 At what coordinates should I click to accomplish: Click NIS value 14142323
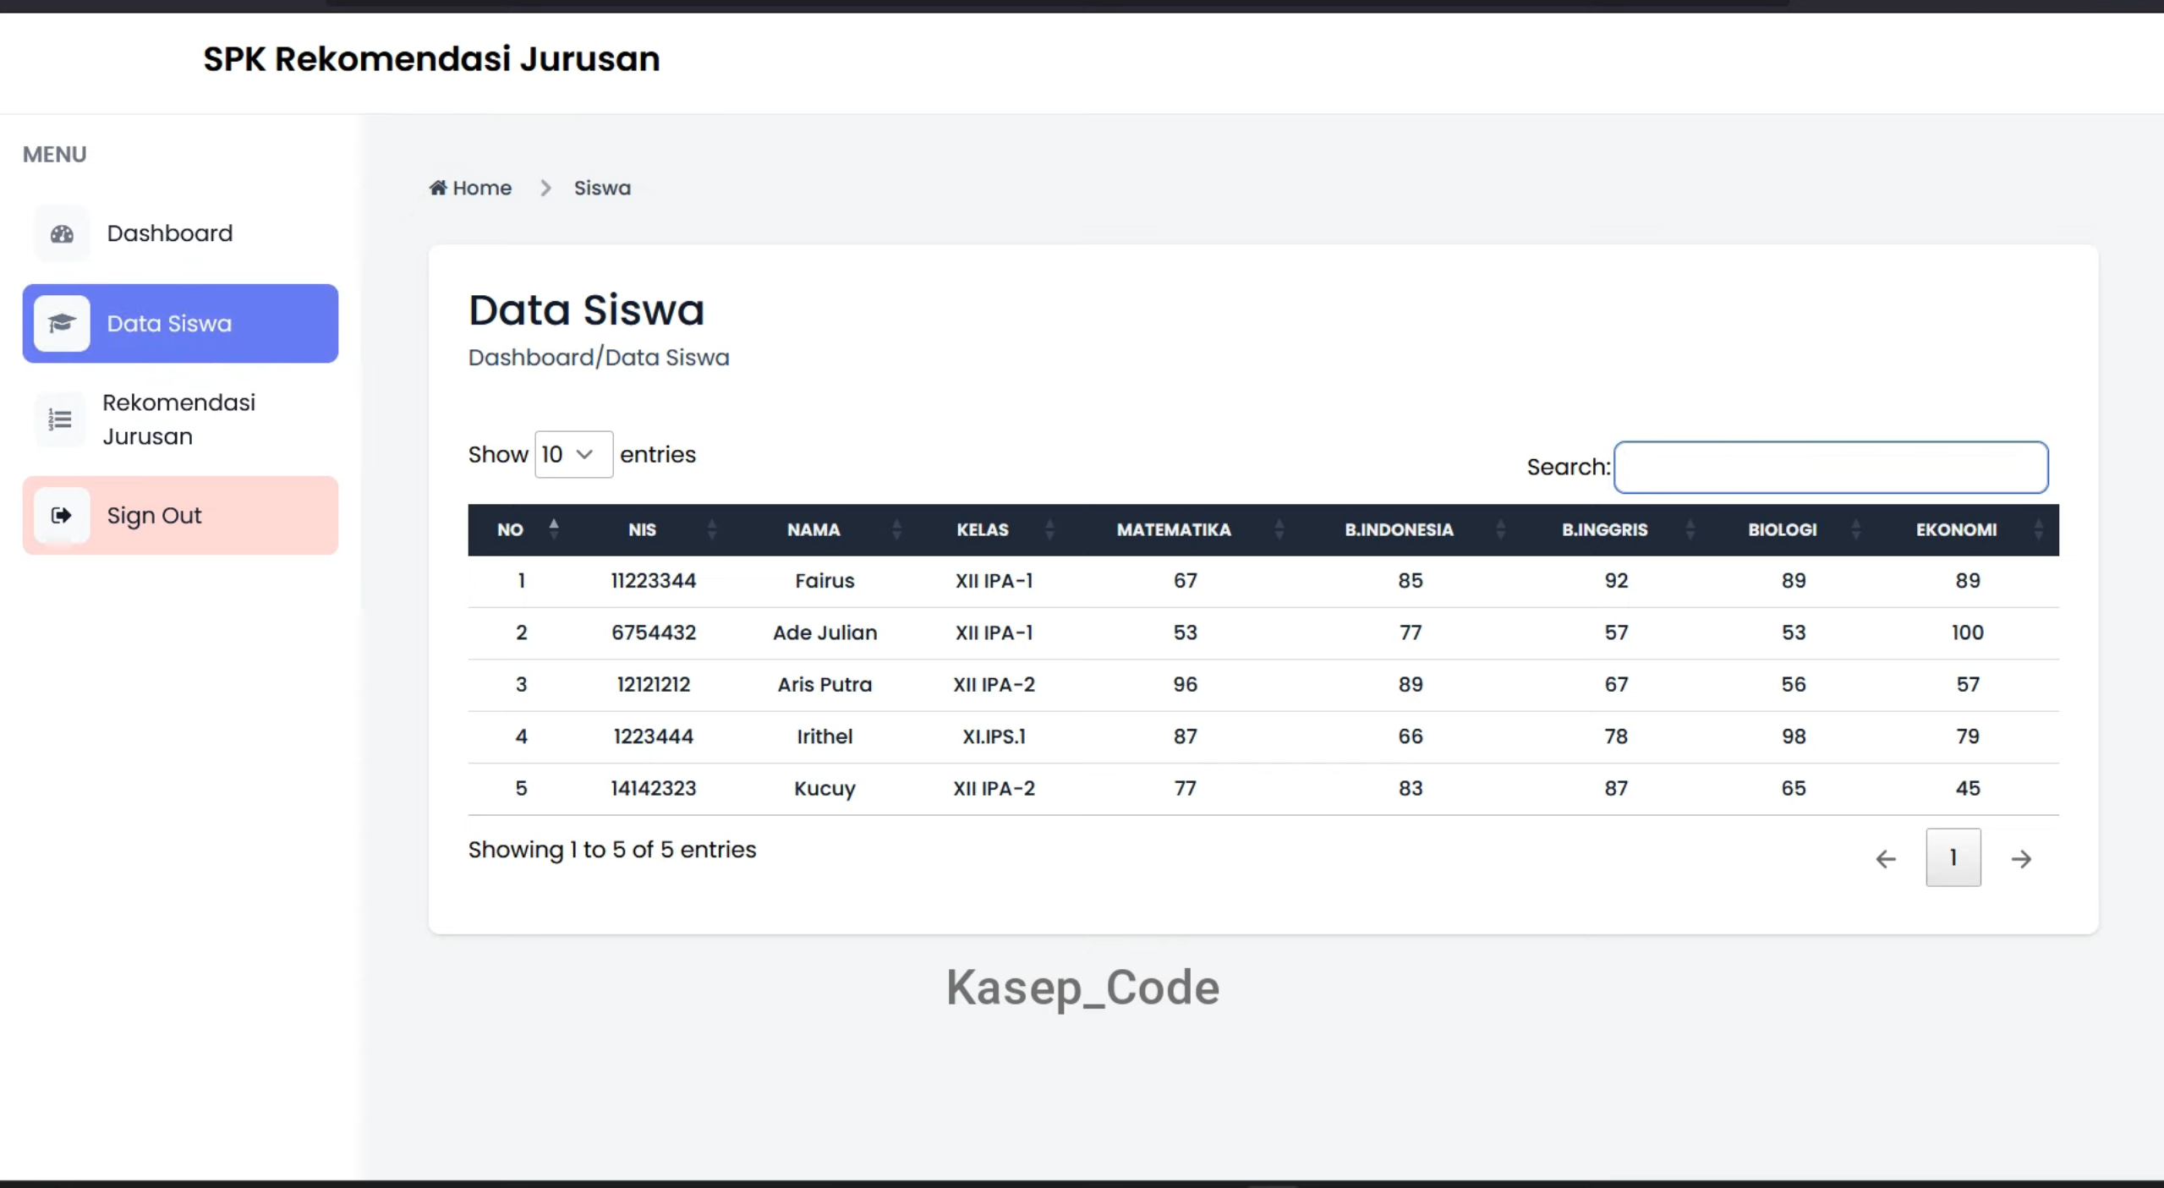(654, 788)
